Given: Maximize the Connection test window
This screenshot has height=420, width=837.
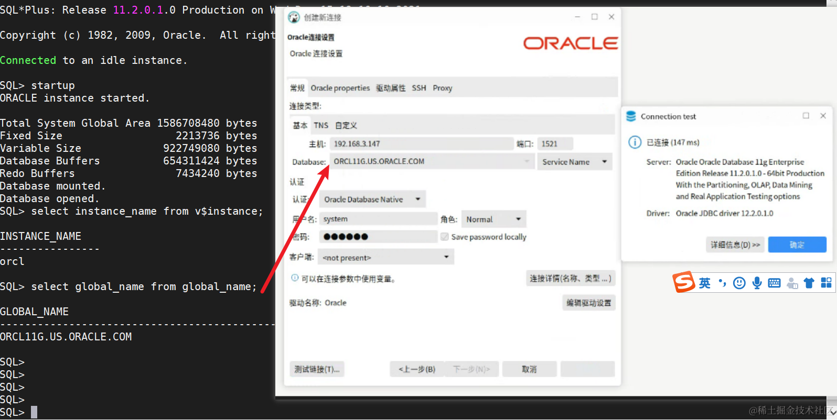Looking at the screenshot, I should pyautogui.click(x=806, y=116).
